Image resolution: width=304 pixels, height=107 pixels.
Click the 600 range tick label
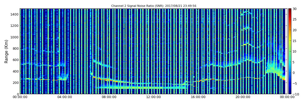(x=16, y=60)
